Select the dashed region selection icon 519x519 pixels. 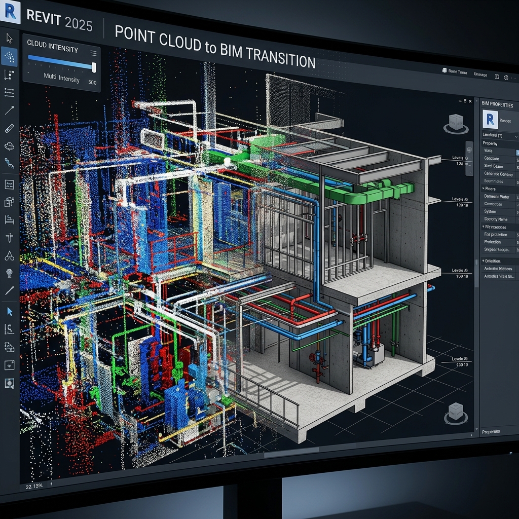pos(9,347)
